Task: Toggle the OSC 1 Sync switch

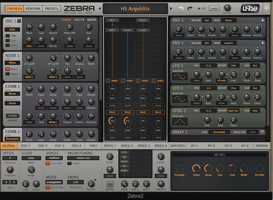Action: (x=8, y=41)
